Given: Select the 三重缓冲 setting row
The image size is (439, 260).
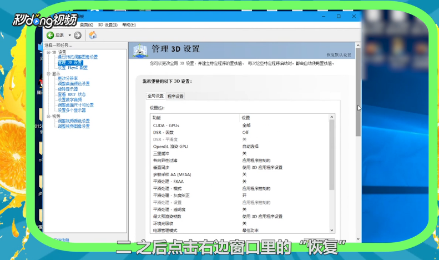Looking at the screenshot, I should [240, 153].
